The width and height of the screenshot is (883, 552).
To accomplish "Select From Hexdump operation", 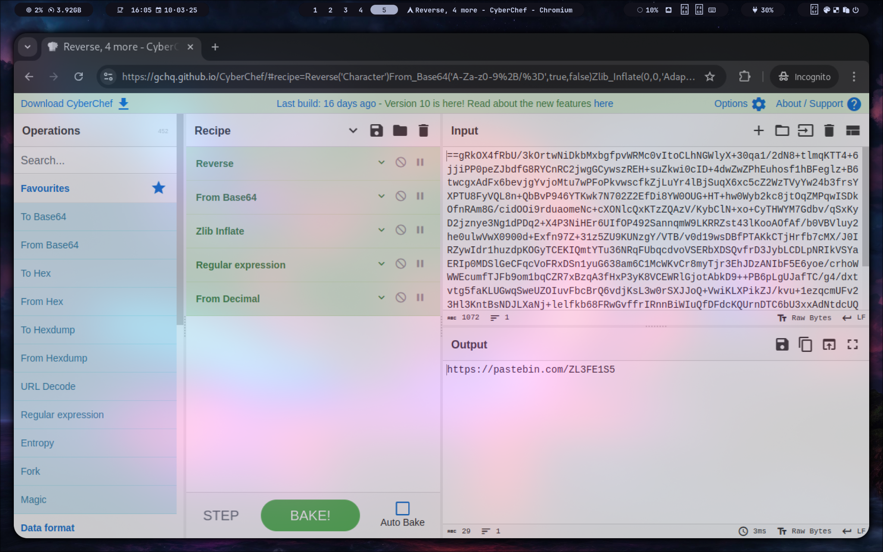I will coord(95,358).
